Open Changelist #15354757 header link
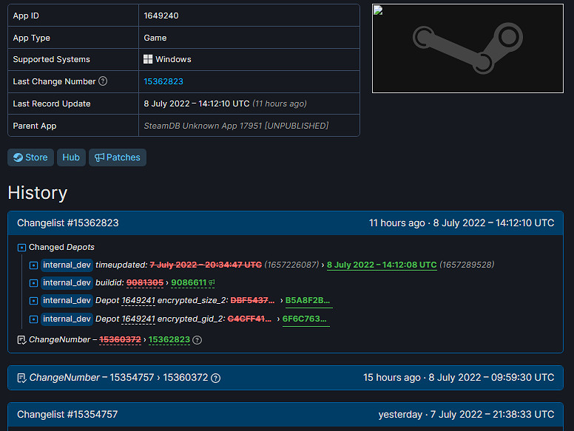 [x=67, y=414]
